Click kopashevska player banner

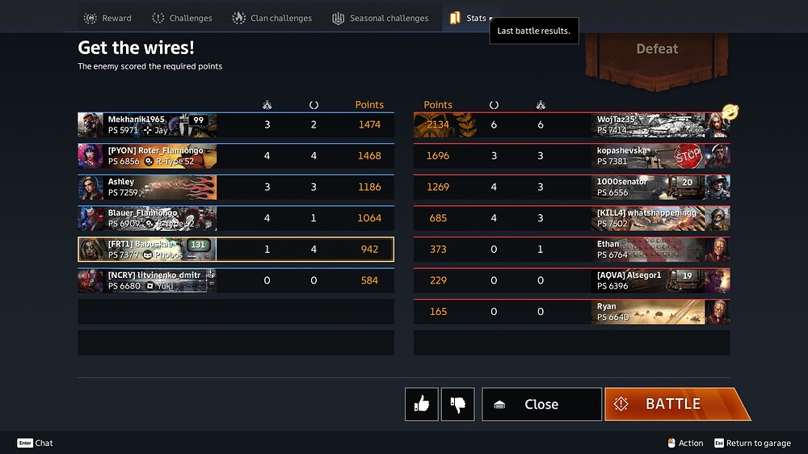click(x=661, y=156)
